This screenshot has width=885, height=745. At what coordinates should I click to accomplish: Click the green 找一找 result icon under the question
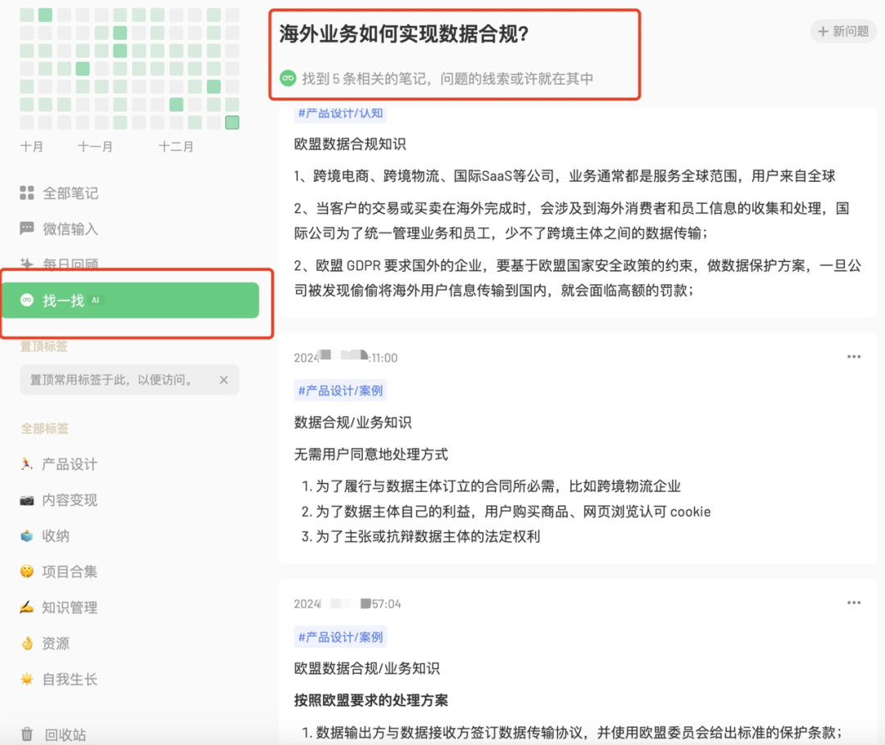point(288,78)
